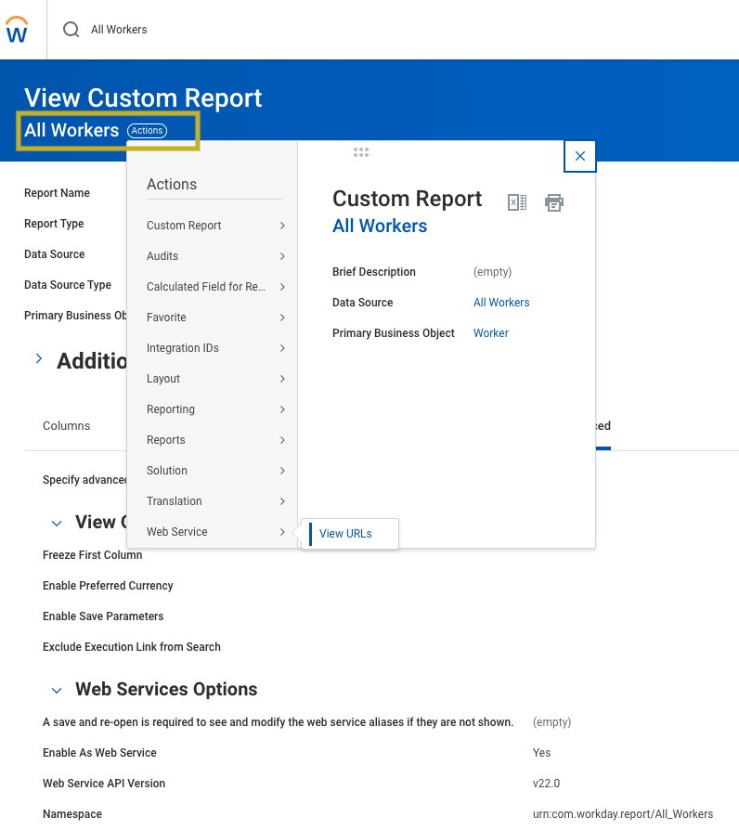Expand the Additional Info section chevron
This screenshot has width=739, height=830.
pyautogui.click(x=39, y=359)
